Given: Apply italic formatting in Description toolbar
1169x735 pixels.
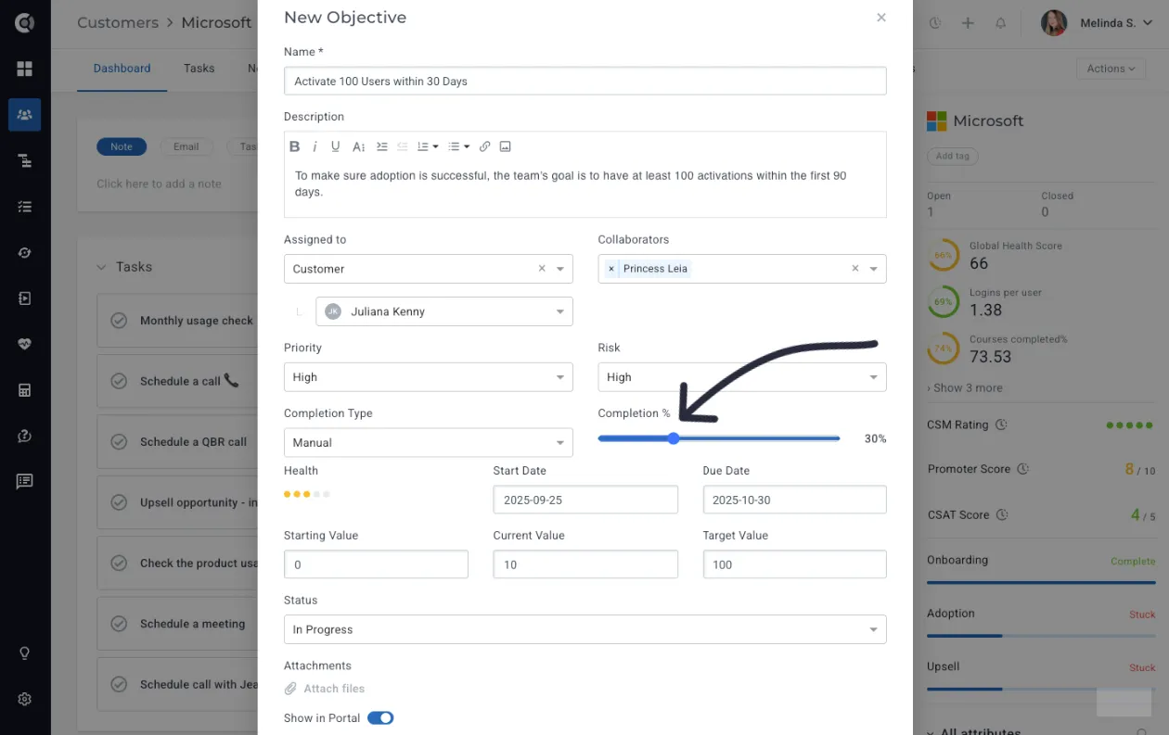Looking at the screenshot, I should click(x=315, y=146).
